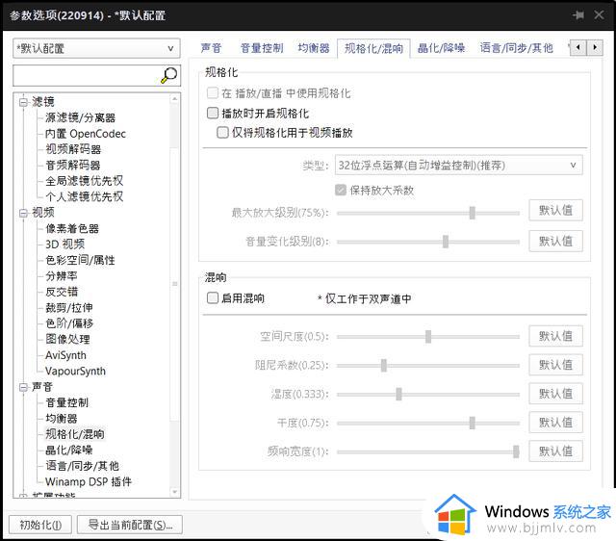Reset 频响宽度 with 默认值 button

coord(555,451)
